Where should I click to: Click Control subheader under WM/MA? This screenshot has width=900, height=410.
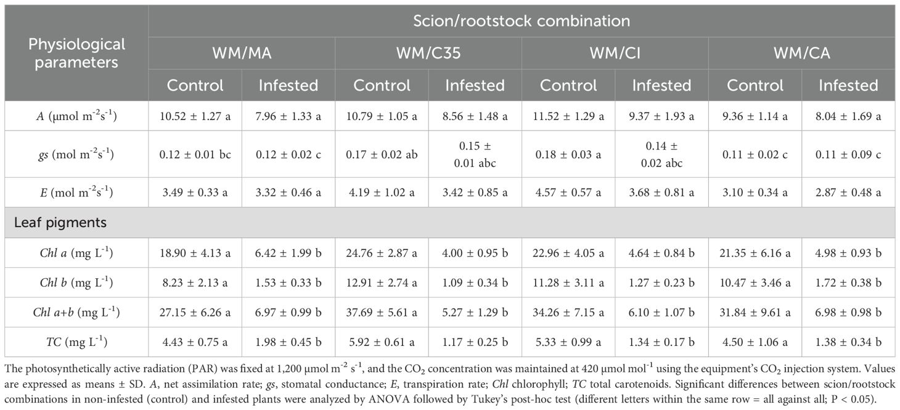click(x=195, y=85)
